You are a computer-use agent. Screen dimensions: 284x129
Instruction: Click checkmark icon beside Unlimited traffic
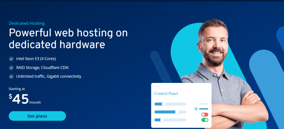point(11,77)
